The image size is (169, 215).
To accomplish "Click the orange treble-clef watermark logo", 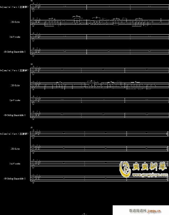I will pyautogui.click(x=125, y=169).
